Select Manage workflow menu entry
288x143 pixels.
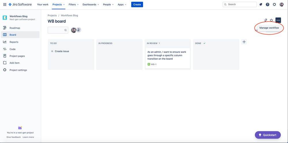269,28
